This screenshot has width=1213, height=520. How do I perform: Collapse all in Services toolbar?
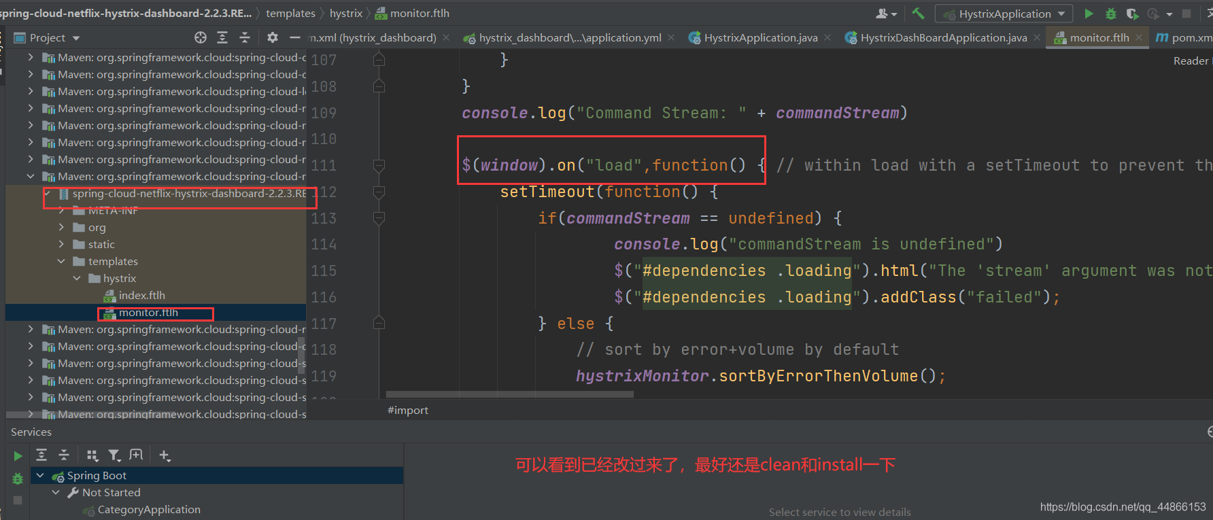click(64, 455)
